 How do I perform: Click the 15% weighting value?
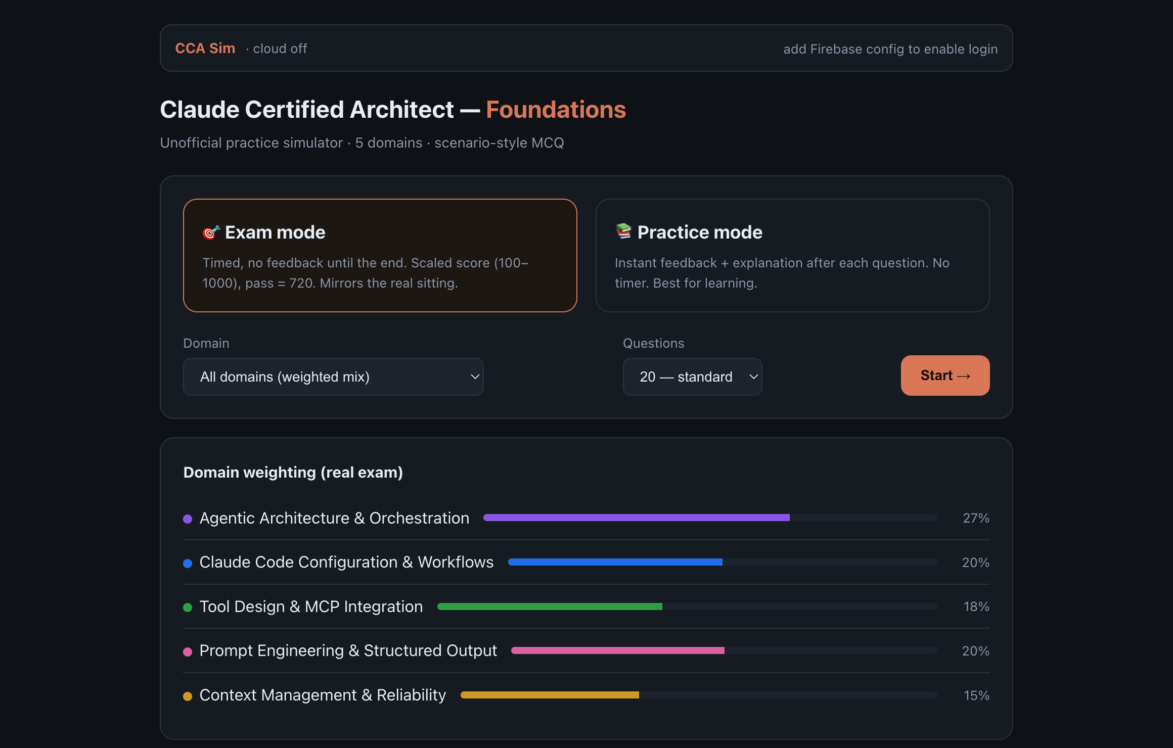click(976, 695)
